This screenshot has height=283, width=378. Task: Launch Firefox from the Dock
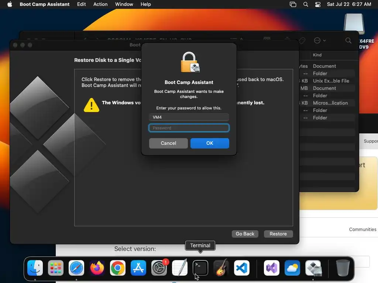click(x=97, y=268)
